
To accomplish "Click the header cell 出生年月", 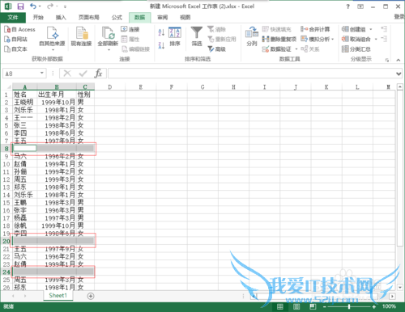I will pos(57,95).
